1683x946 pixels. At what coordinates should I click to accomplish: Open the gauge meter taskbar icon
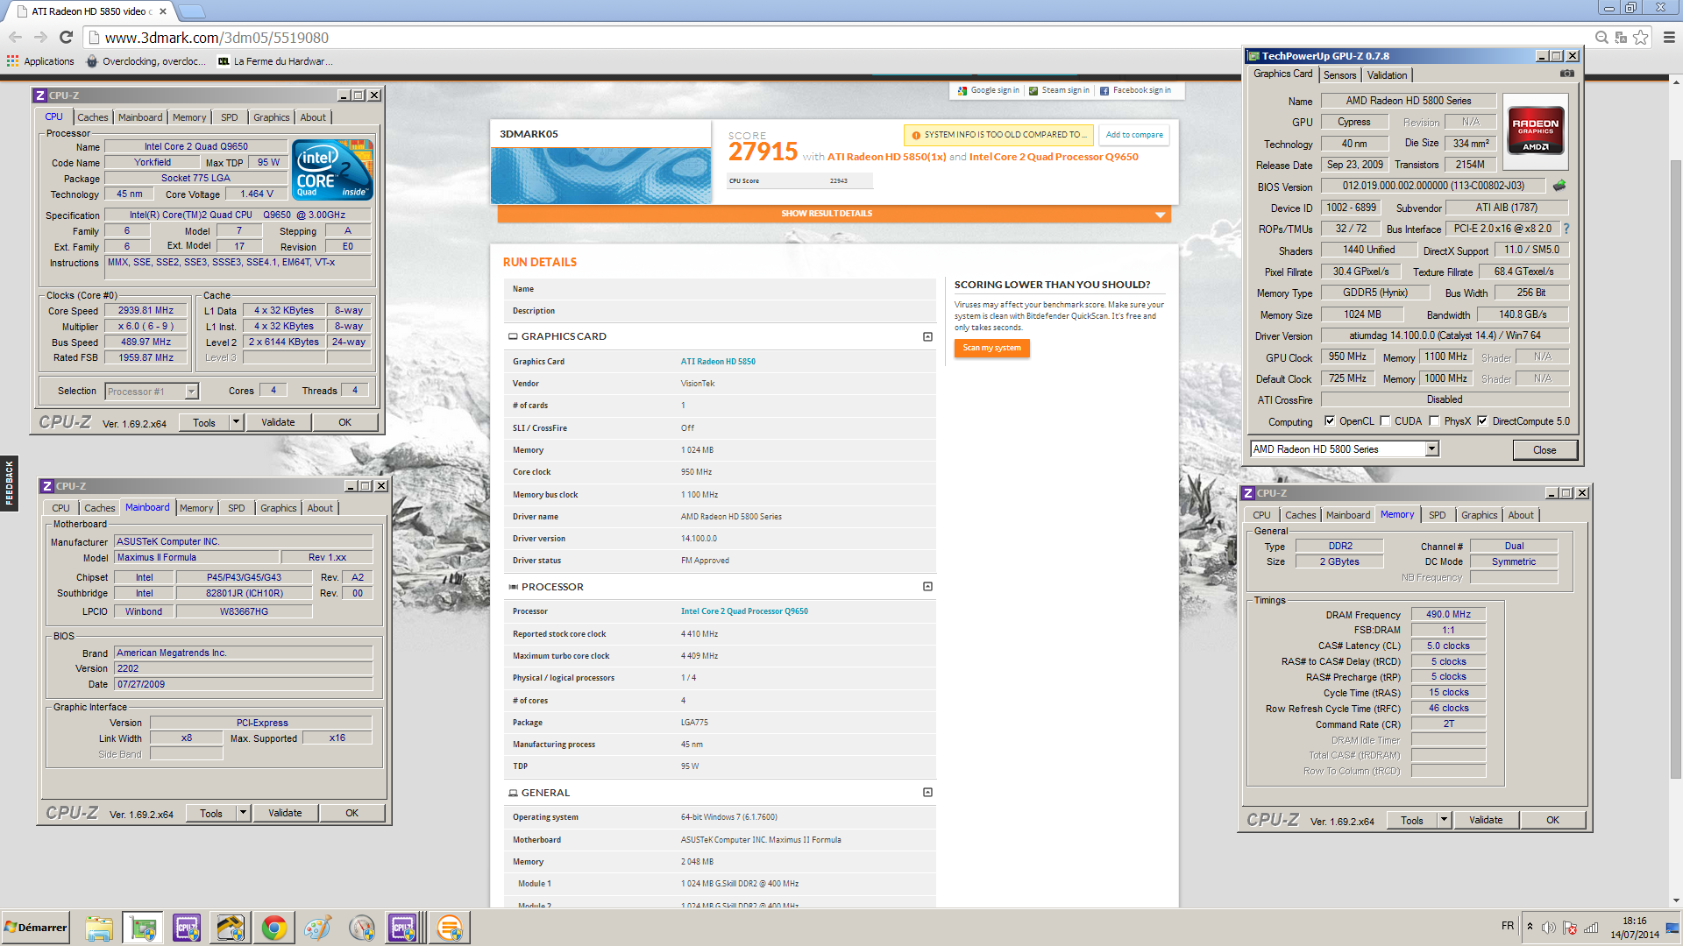(x=362, y=928)
